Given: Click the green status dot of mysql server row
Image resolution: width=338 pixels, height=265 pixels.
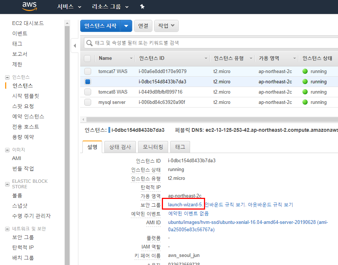Looking at the screenshot, I should tap(305, 102).
